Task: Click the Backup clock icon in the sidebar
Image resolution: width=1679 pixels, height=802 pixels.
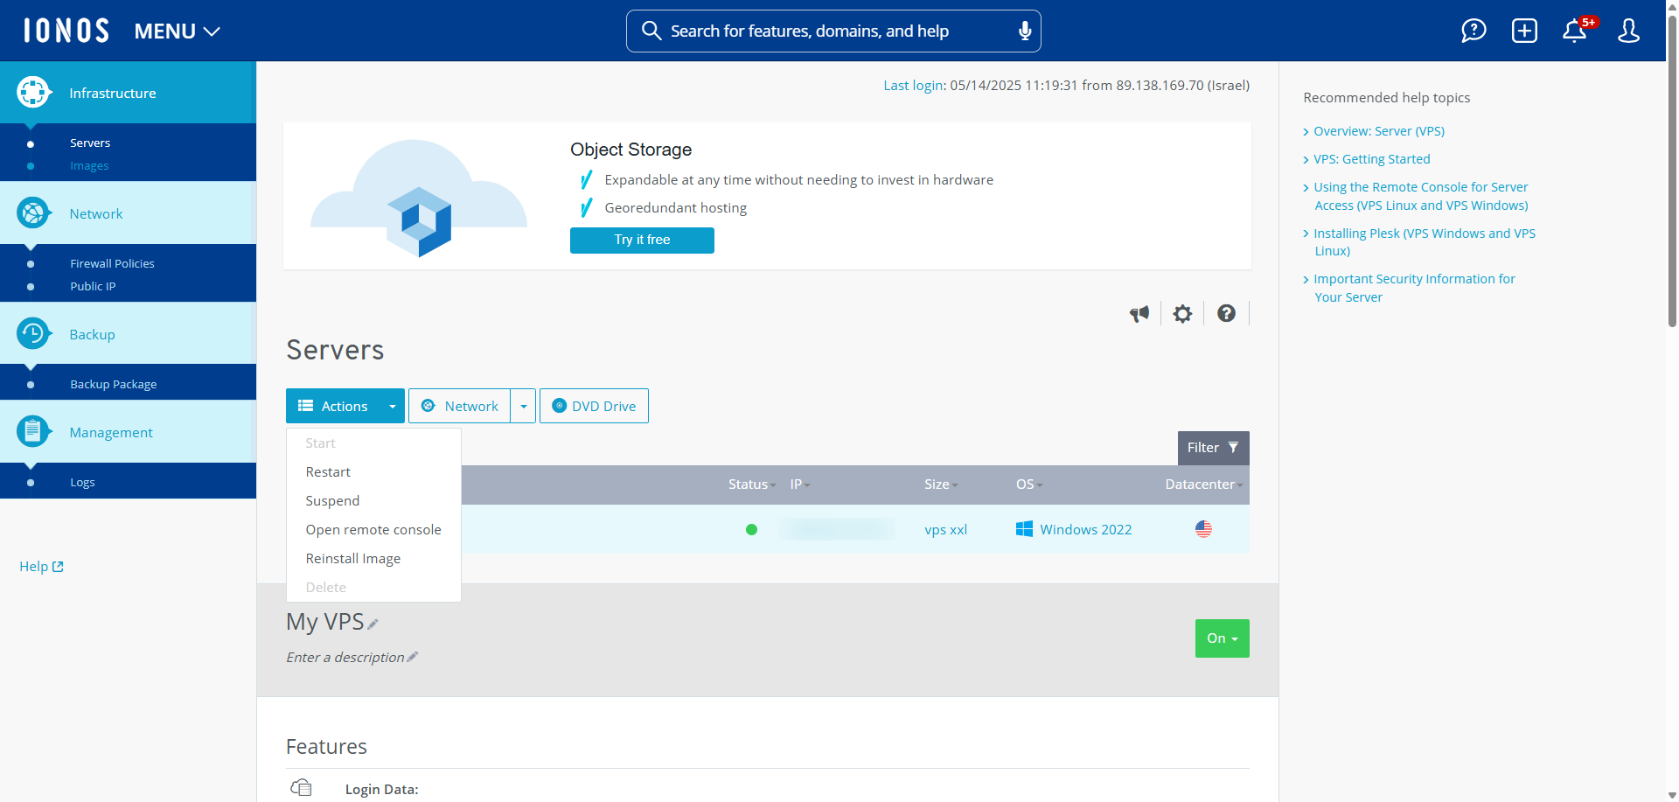Action: coord(33,333)
